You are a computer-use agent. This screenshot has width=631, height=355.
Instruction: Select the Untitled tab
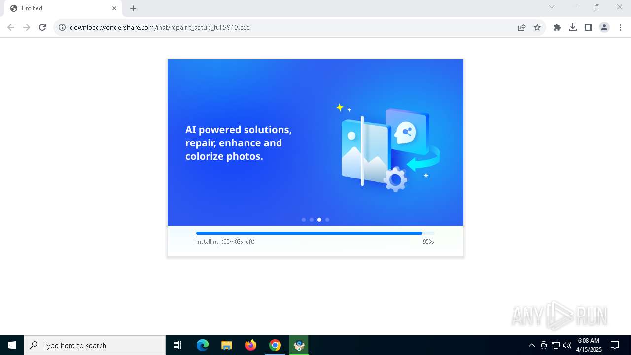point(63,8)
